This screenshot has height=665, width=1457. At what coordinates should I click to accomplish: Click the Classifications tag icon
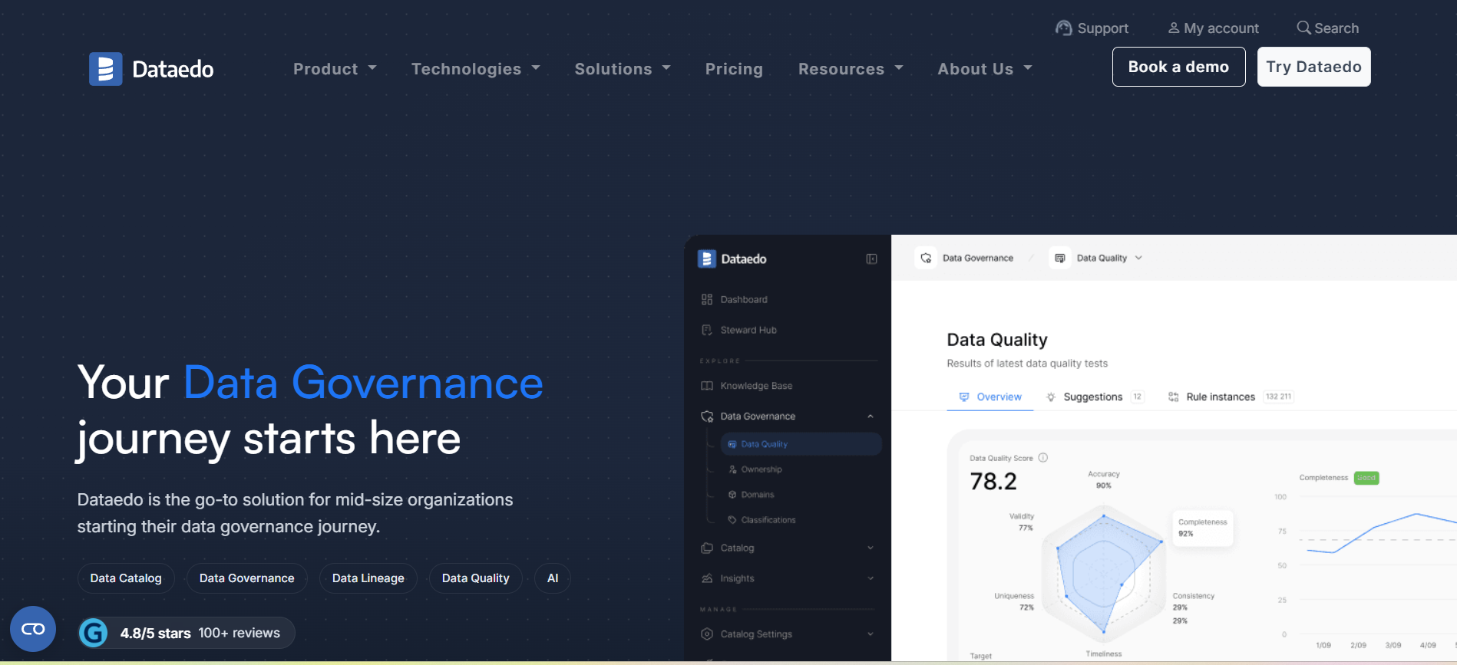click(x=732, y=520)
